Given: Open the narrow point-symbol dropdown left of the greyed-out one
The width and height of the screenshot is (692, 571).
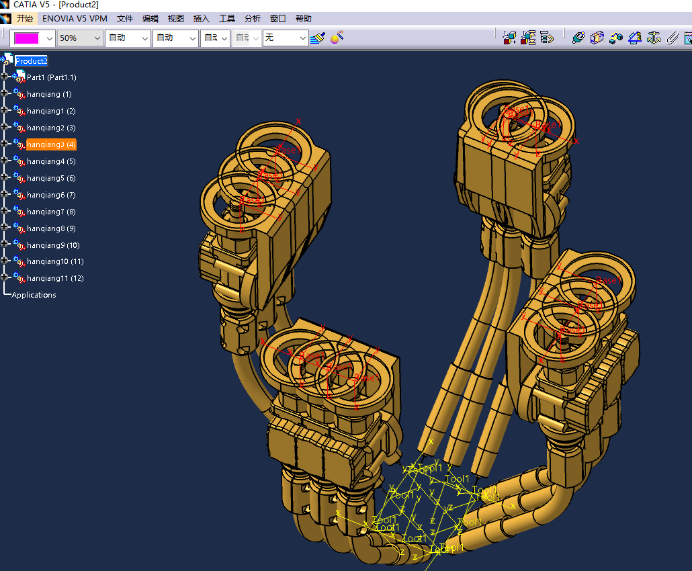Looking at the screenshot, I should (224, 38).
